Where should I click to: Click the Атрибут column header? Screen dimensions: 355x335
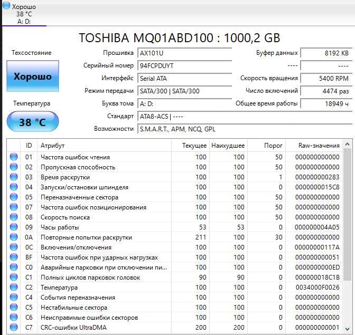click(105, 146)
